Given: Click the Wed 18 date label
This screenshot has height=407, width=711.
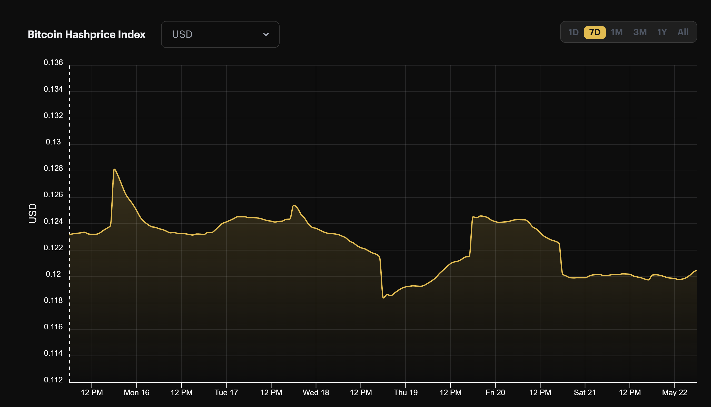Looking at the screenshot, I should tap(316, 392).
